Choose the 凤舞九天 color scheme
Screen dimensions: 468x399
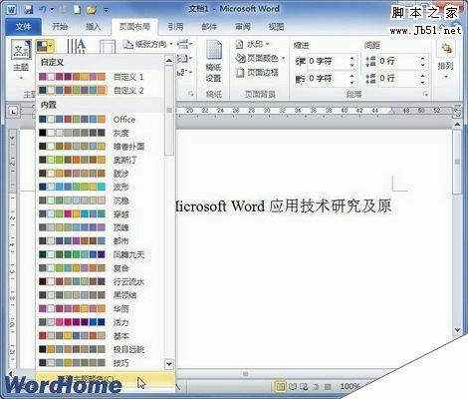[x=100, y=254]
